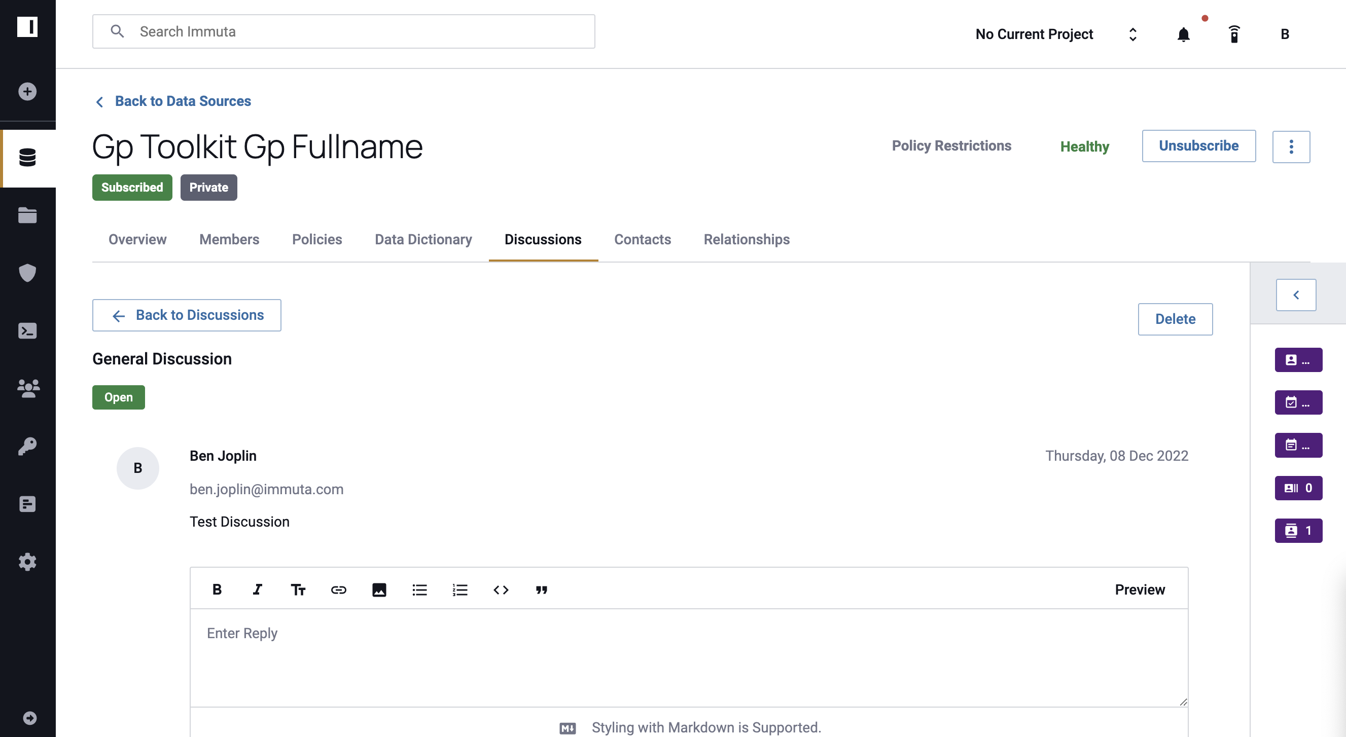Toggle italic formatting in reply editor
1346x737 pixels.
tap(257, 589)
